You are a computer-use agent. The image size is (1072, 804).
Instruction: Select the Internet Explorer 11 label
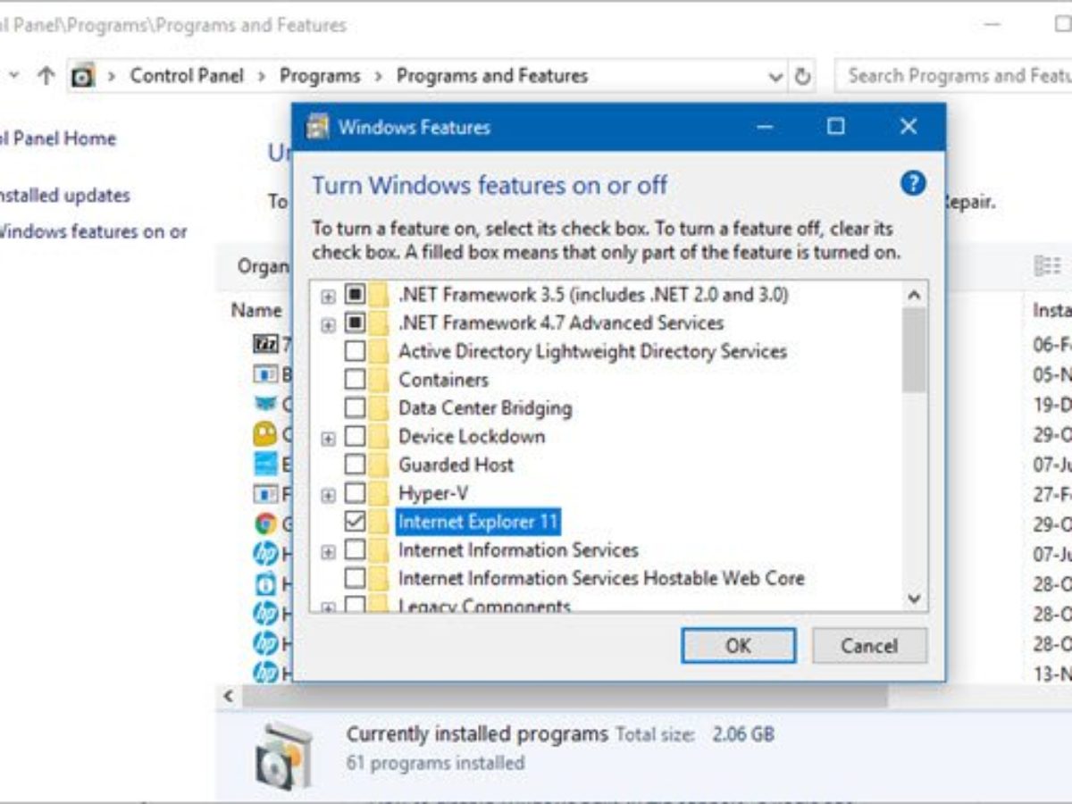click(x=478, y=522)
